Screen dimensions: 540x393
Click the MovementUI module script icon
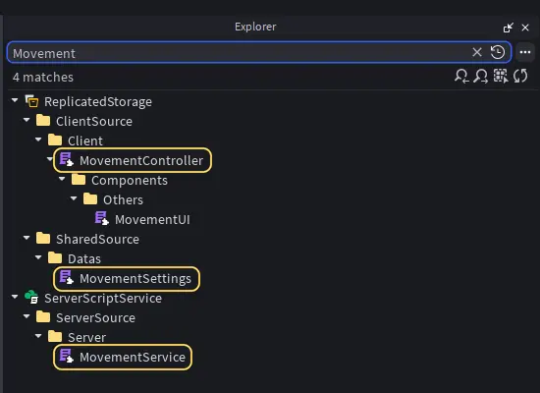(101, 218)
